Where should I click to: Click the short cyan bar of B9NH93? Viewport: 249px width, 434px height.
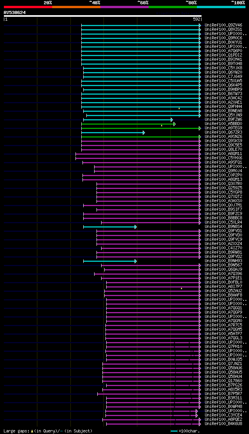[110, 261]
